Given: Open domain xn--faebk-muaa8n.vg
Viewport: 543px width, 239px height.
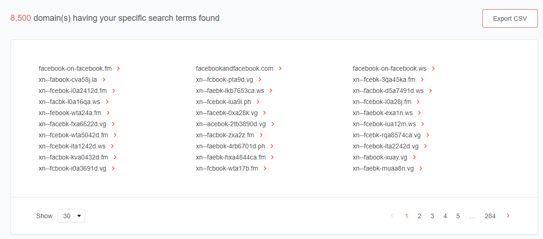Looking at the screenshot, I should (x=383, y=168).
